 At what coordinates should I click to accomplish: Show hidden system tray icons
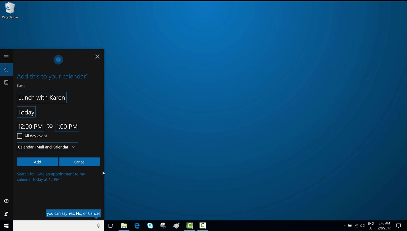(x=343, y=226)
